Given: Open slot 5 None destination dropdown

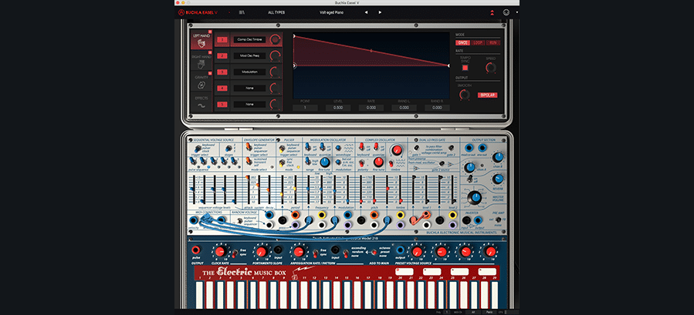Looking at the screenshot, I should 250,105.
